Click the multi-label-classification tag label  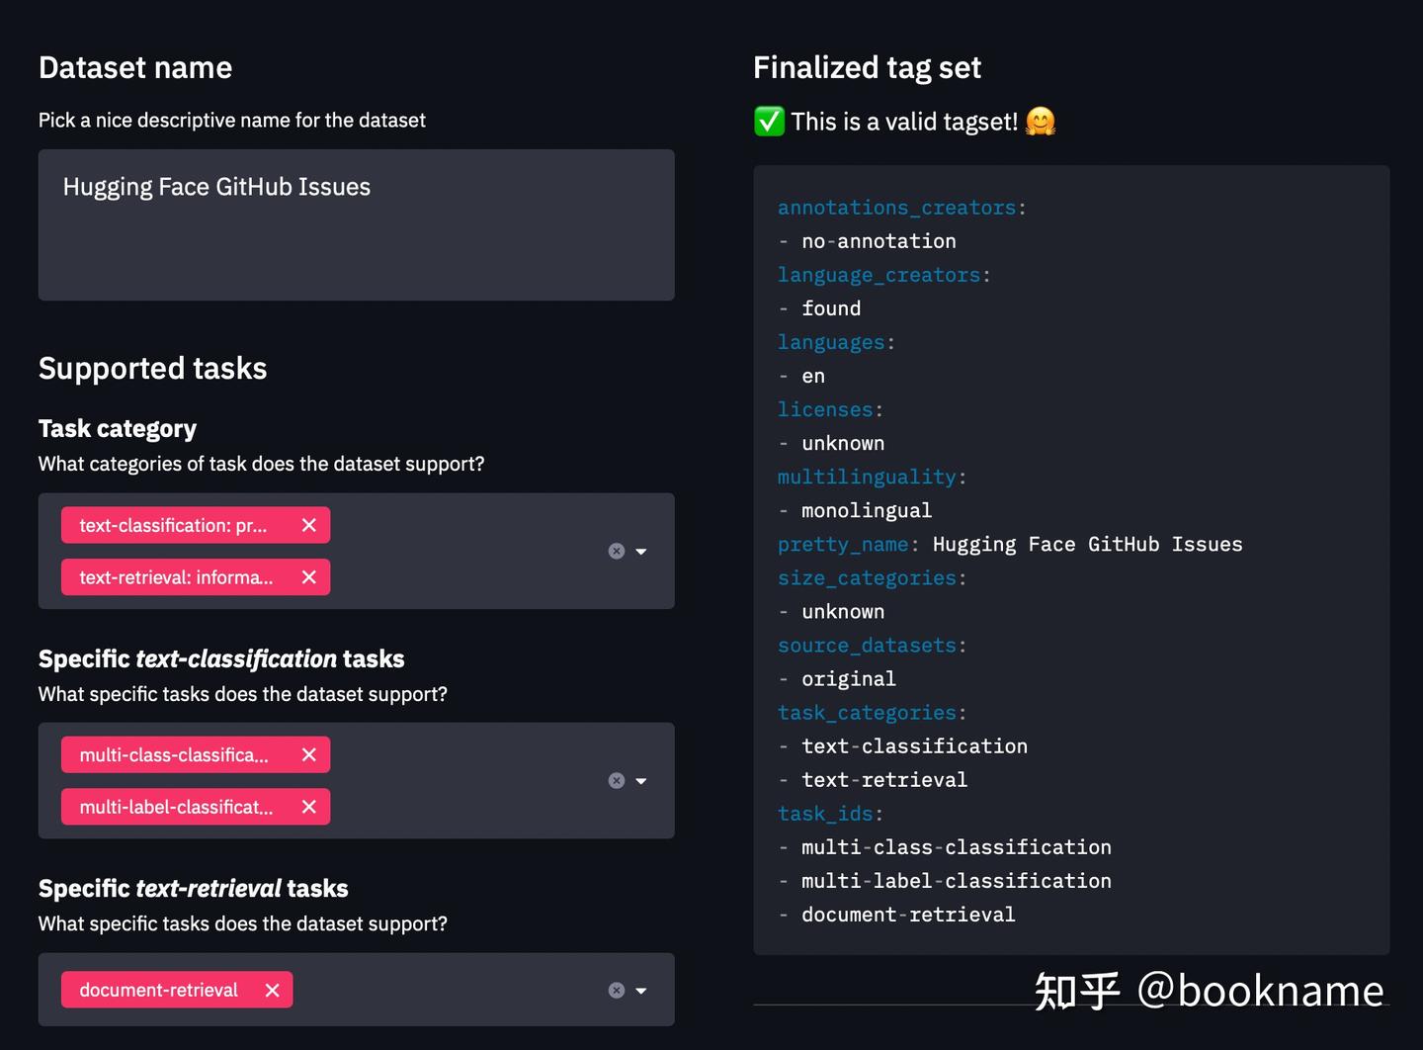176,807
